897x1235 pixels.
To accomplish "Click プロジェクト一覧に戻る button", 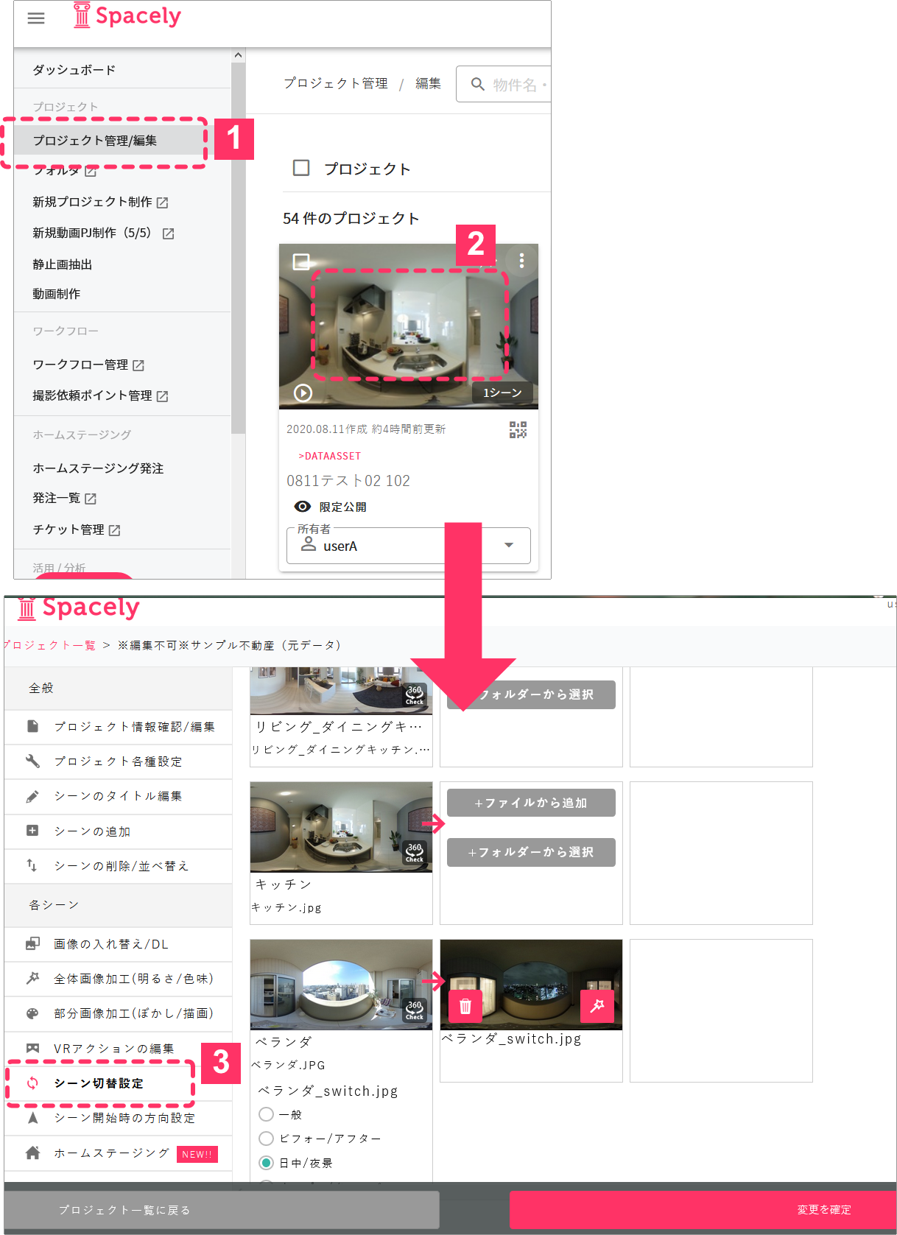I will click(222, 1210).
